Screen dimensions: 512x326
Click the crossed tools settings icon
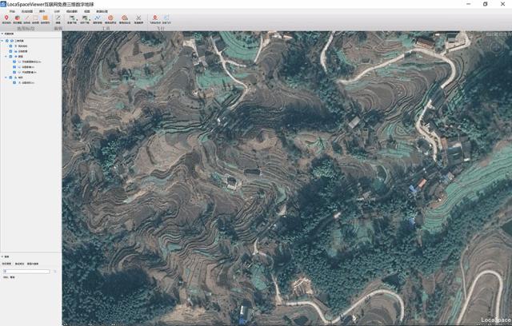tap(138, 18)
